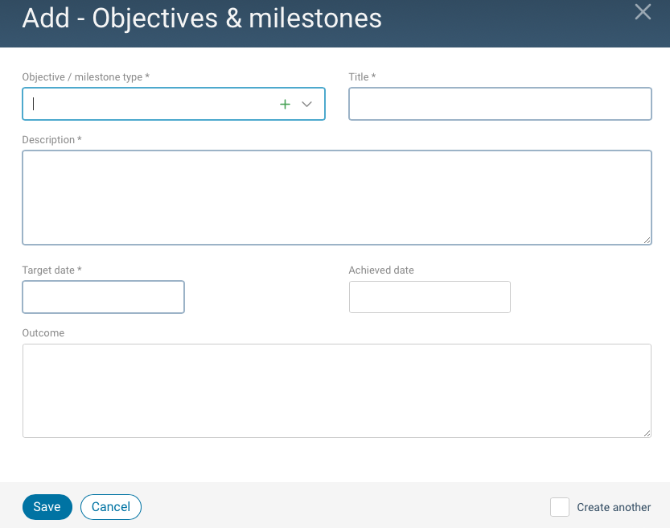Screen dimensions: 670x528
Task: Click the Title field label
Action: tap(362, 76)
